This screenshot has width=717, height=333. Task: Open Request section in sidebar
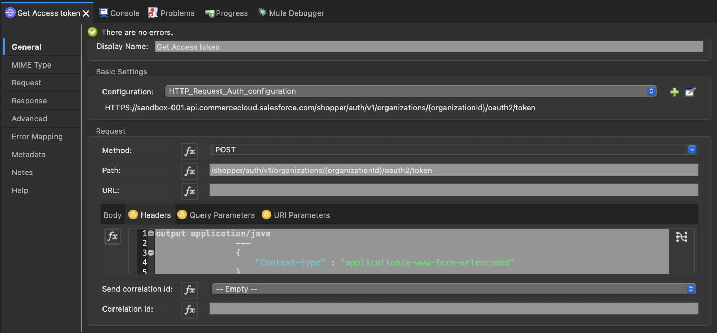point(42,83)
